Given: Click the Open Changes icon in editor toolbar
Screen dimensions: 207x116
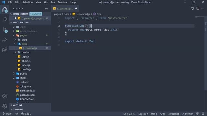Looking at the screenshot, I should 193,8.
